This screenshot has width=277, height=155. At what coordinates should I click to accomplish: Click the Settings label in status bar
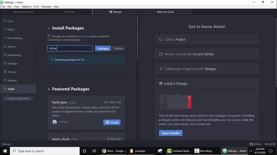(x=6, y=144)
